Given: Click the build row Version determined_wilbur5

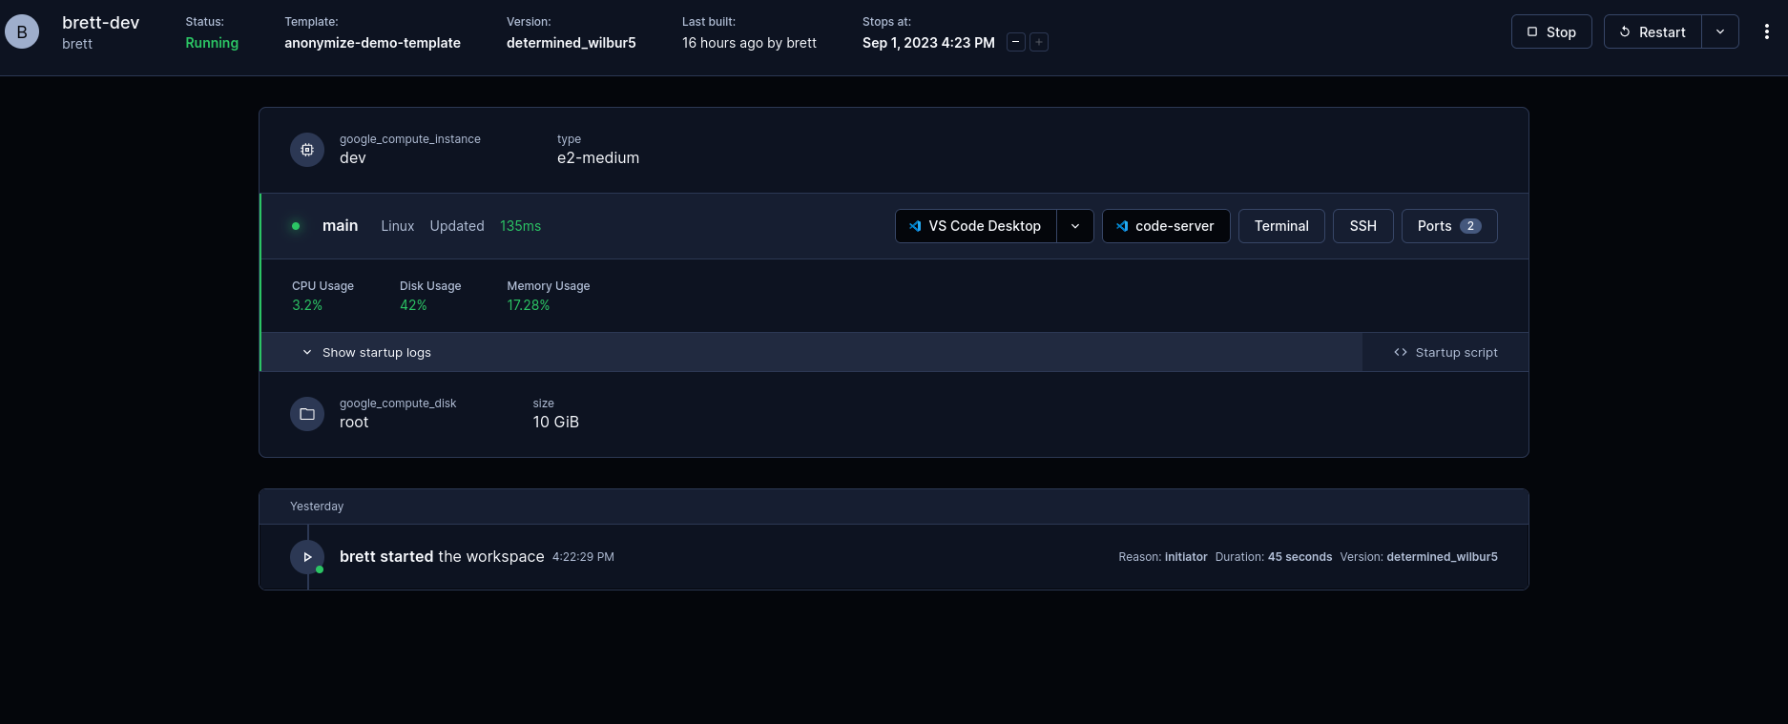Looking at the screenshot, I should click(x=1419, y=557).
